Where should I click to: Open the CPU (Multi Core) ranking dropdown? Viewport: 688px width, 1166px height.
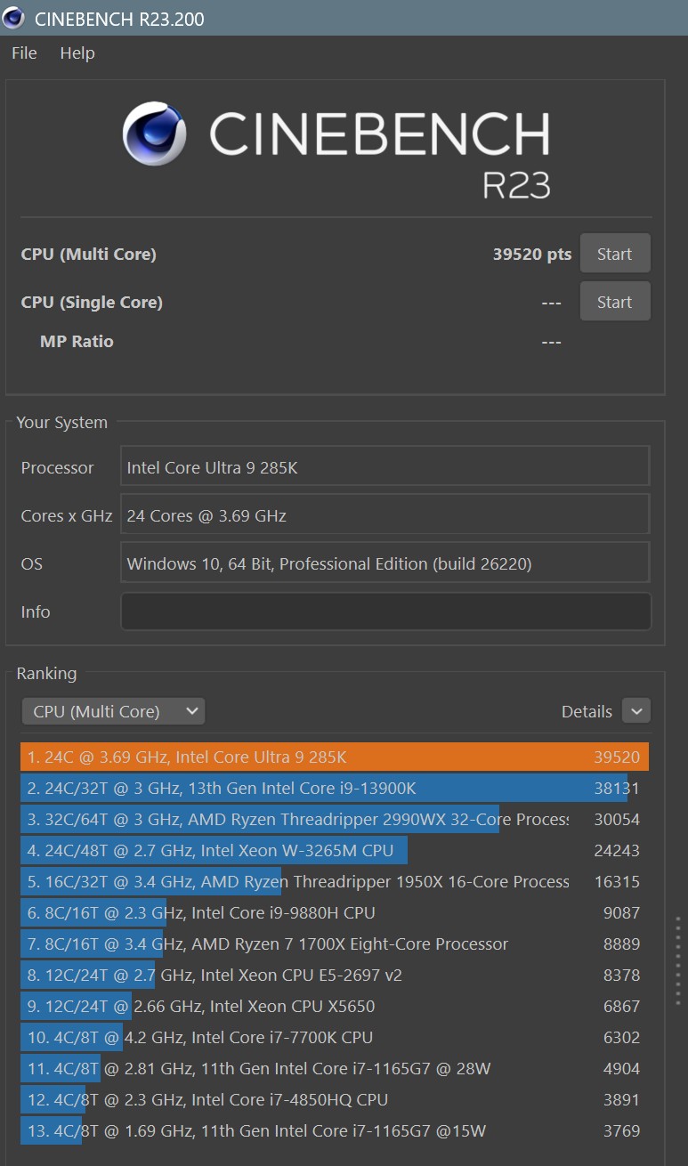[113, 711]
